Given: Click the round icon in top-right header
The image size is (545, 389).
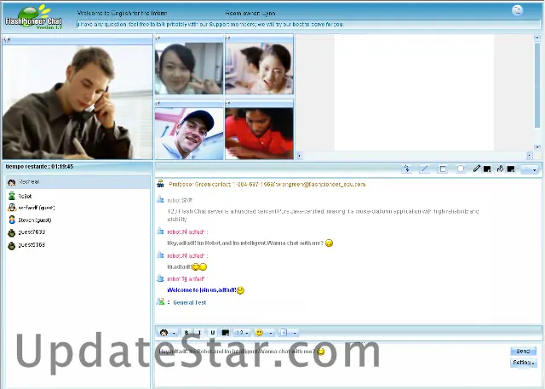Looking at the screenshot, I should (x=518, y=10).
